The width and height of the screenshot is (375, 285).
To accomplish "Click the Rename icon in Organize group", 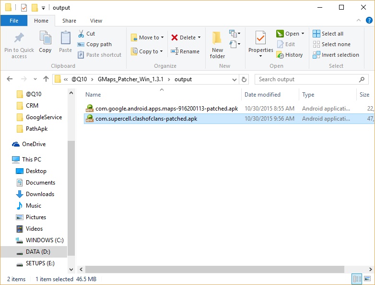I will pos(175,51).
